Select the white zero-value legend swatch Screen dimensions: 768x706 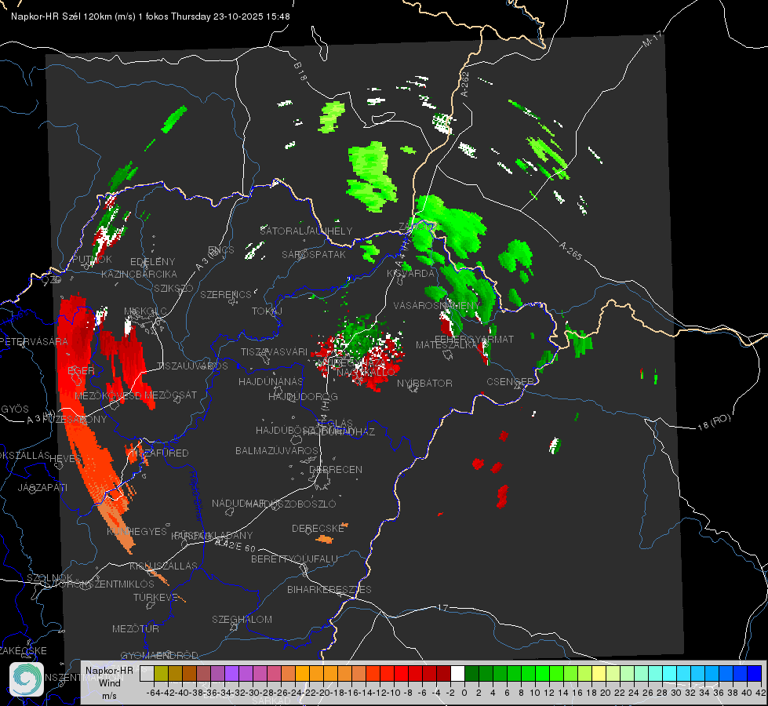457,674
